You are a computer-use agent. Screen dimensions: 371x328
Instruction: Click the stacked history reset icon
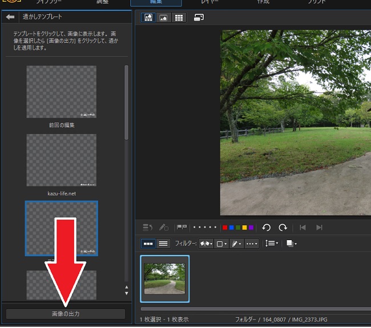pos(148,228)
